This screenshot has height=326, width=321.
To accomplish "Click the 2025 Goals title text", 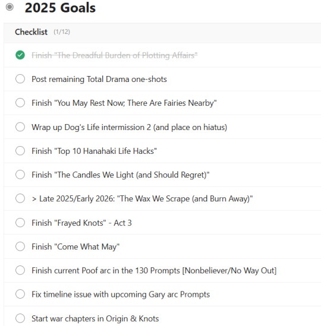I will click(x=60, y=8).
